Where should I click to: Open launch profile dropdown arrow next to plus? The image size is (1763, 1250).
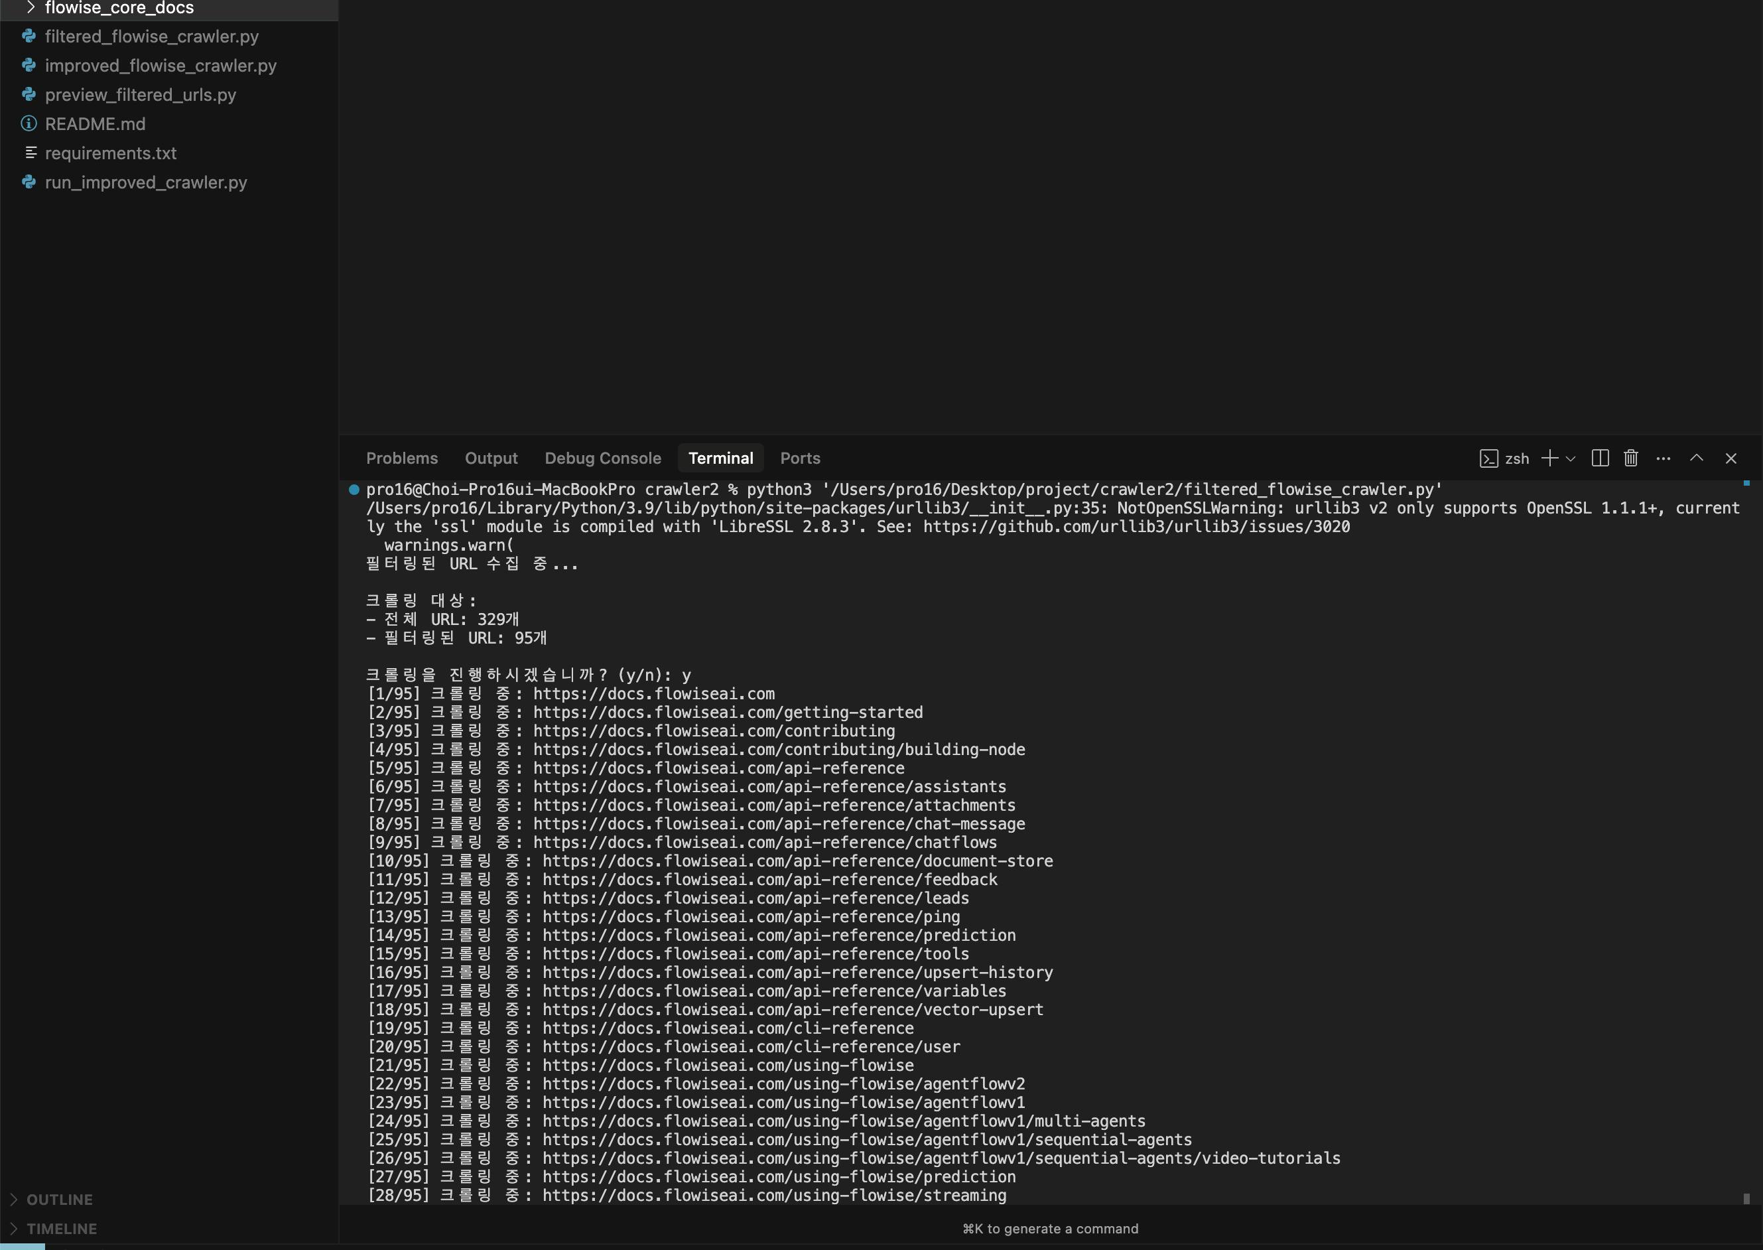click(x=1571, y=458)
